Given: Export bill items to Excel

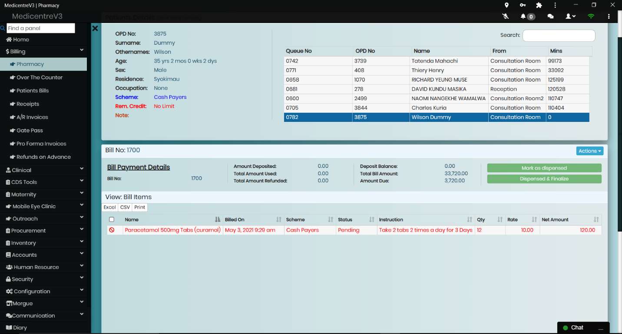Looking at the screenshot, I should click(109, 207).
